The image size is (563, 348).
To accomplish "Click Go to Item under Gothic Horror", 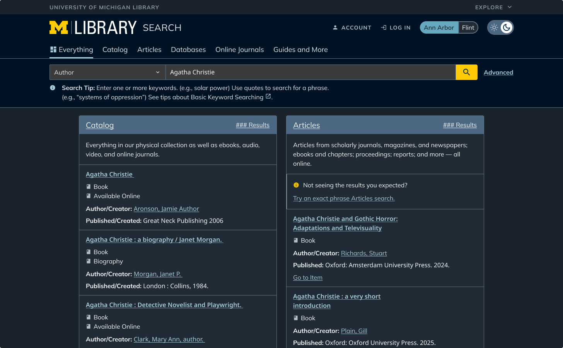I will [308, 277].
